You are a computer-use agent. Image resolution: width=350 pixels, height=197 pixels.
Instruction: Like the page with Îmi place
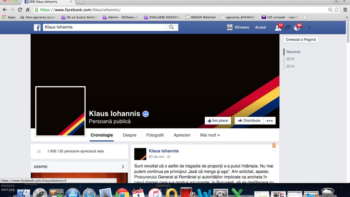pos(218,121)
